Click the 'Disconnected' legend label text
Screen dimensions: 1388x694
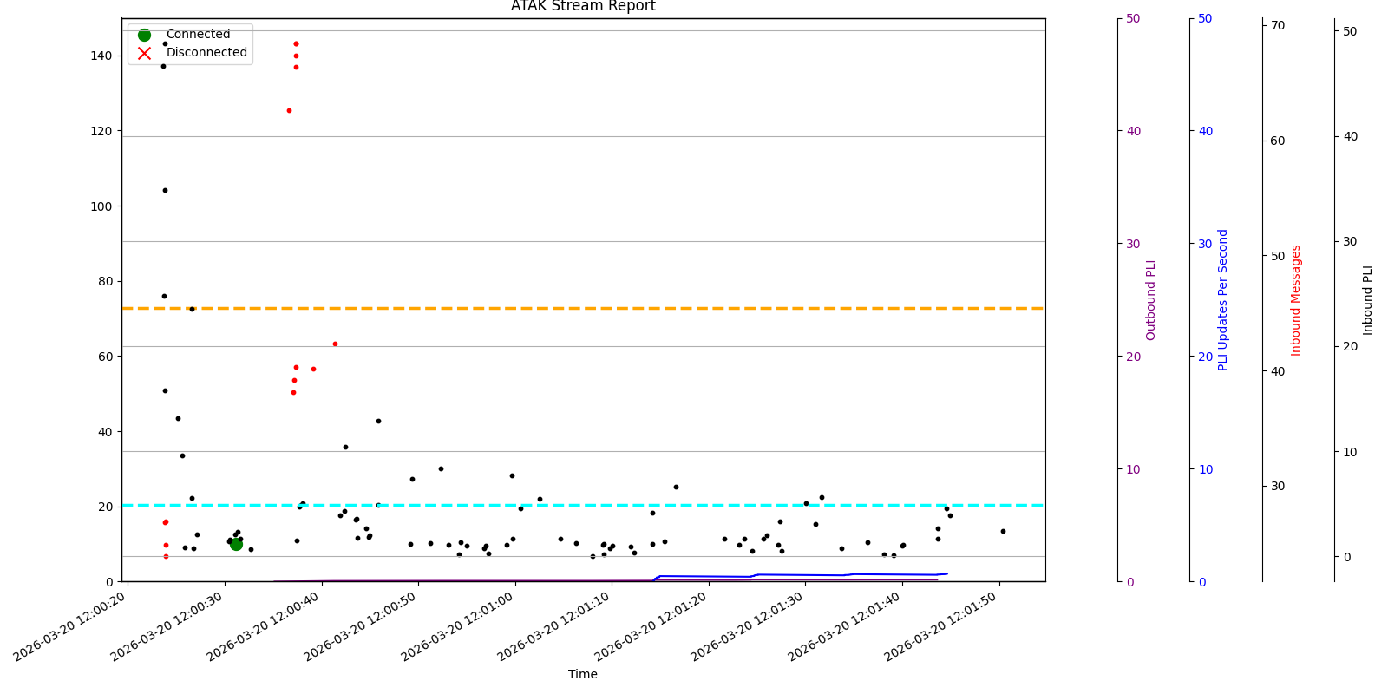pyautogui.click(x=206, y=53)
